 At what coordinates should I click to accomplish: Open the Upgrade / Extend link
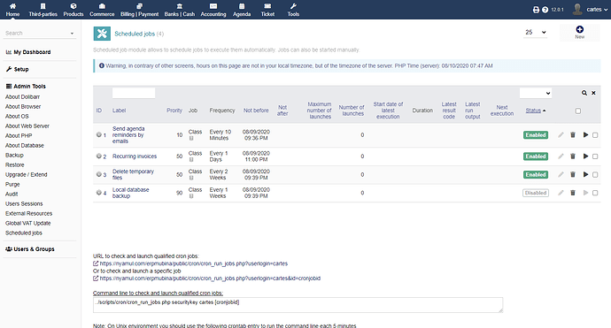click(x=26, y=175)
